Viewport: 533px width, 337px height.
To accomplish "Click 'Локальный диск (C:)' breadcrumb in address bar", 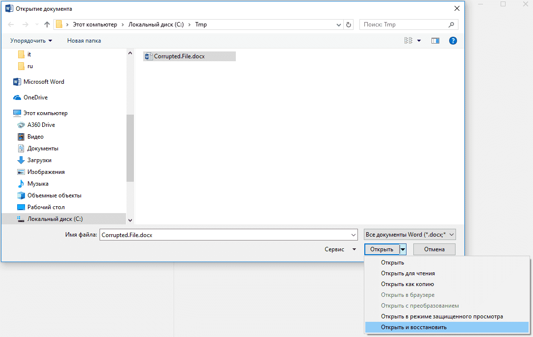I will point(156,24).
